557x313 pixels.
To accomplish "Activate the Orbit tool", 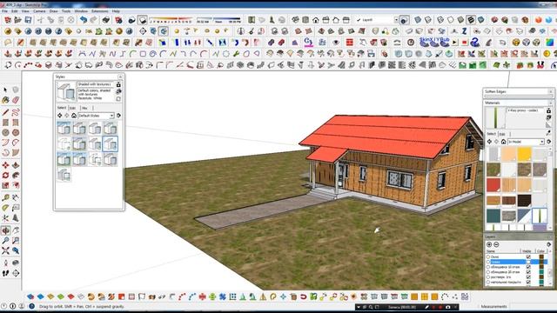I will coord(5,230).
